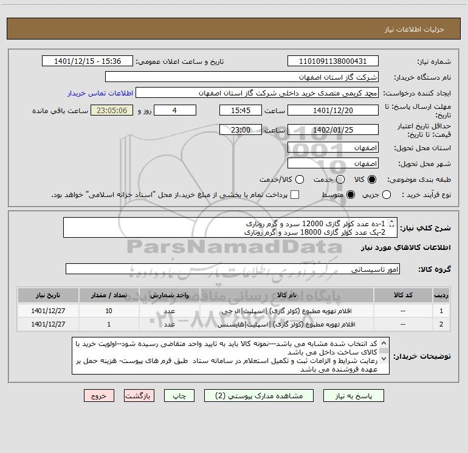Click unit عدد in row 1
Screen dimensions: 468x453
(169, 311)
